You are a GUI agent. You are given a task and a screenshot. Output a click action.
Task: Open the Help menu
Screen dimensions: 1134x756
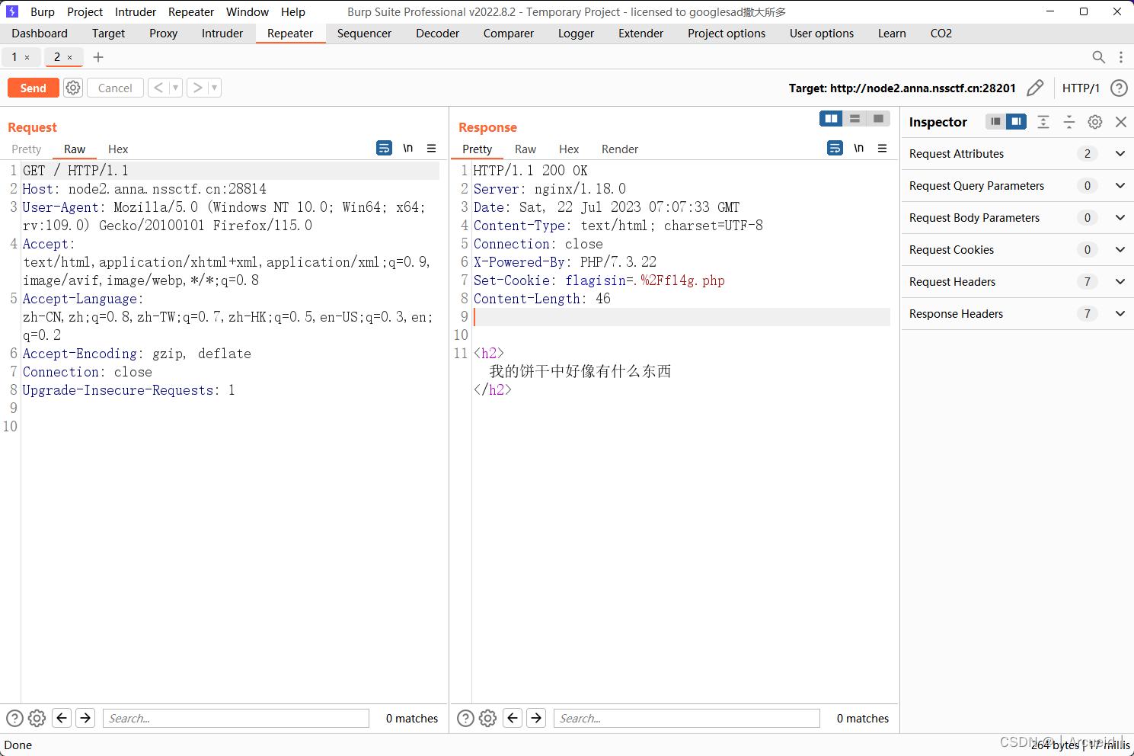[293, 12]
